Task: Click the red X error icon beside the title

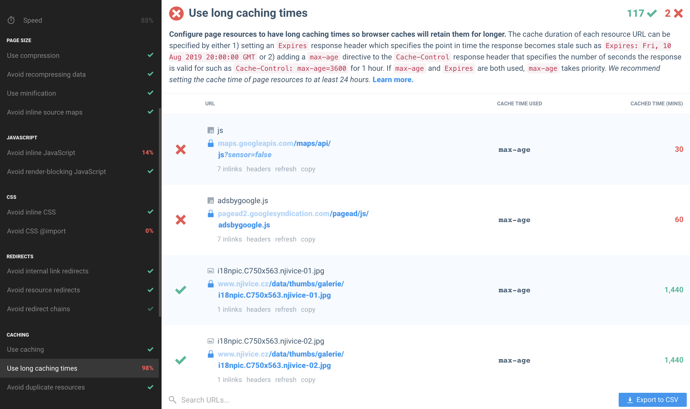Action: (x=176, y=13)
